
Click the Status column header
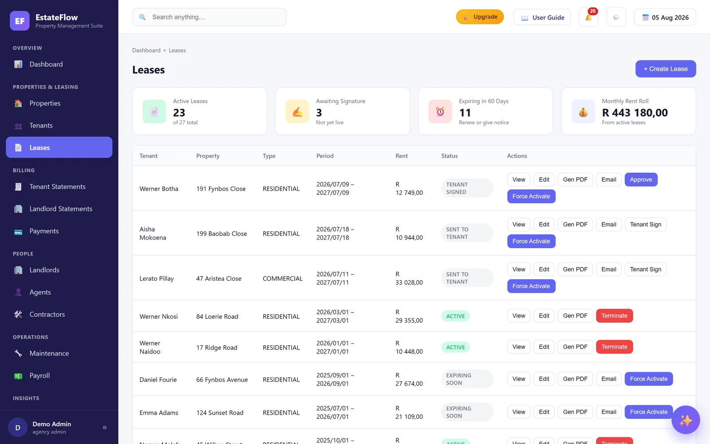click(x=450, y=156)
